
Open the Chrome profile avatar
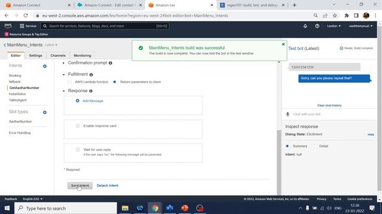[366, 15]
